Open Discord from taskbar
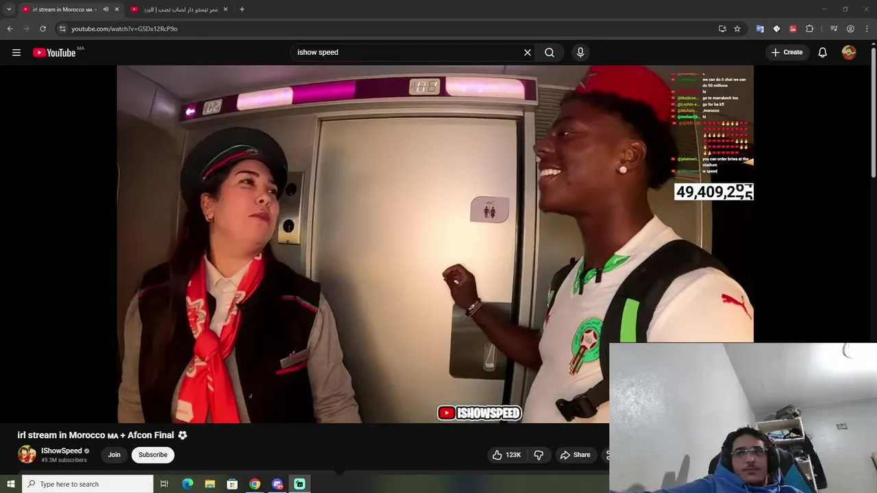The height and width of the screenshot is (493, 877). pos(277,484)
